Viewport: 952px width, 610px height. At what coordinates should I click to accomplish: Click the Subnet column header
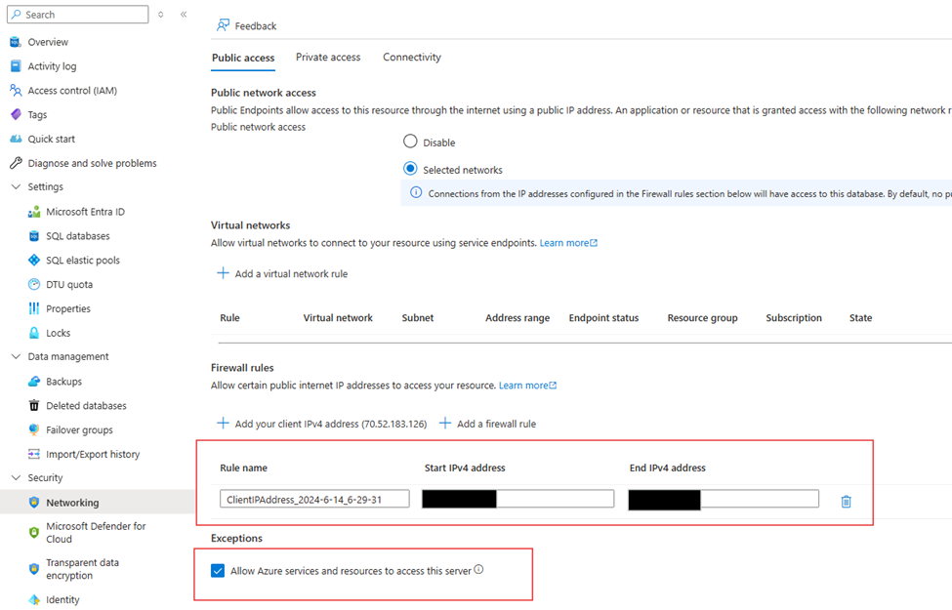[418, 318]
